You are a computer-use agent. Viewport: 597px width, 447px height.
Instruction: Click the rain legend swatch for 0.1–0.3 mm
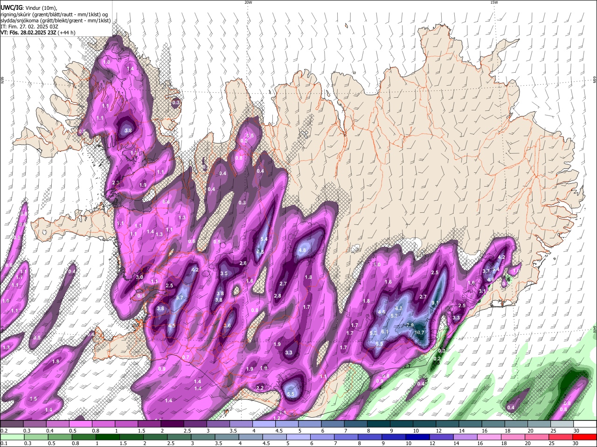click(x=12, y=437)
